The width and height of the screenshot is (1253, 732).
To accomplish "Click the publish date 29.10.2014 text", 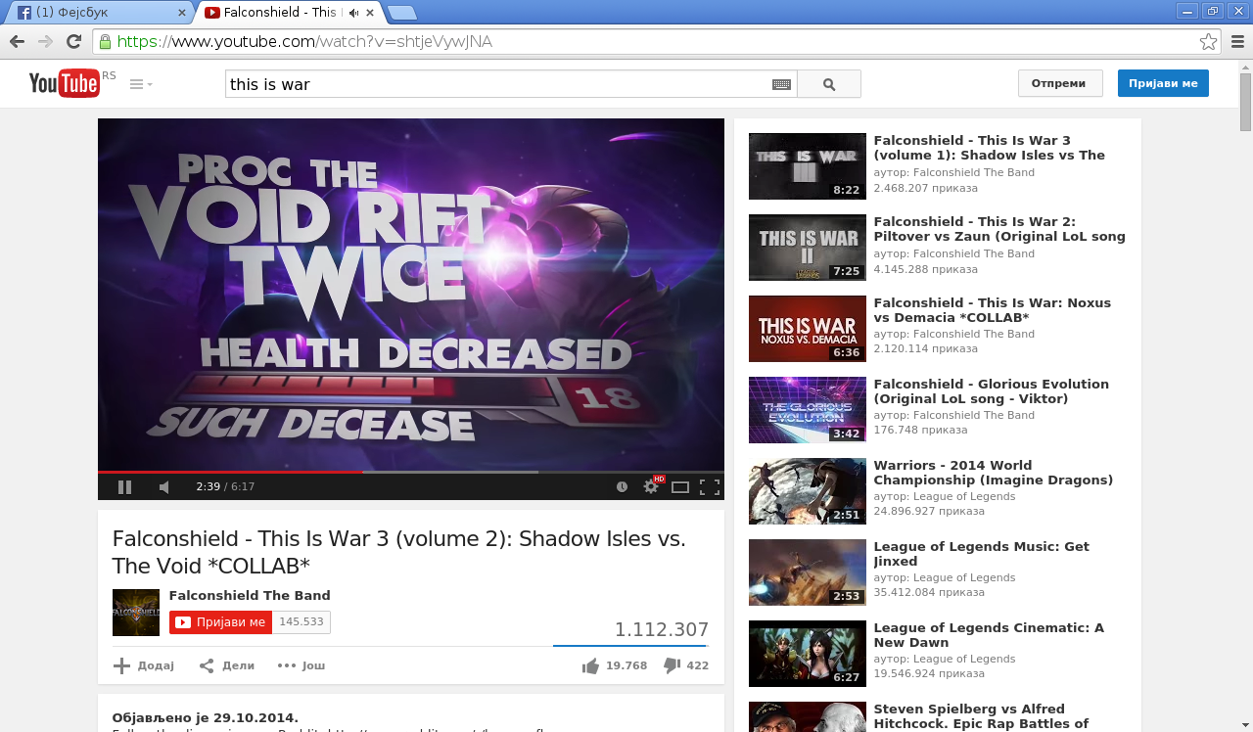I will 206,718.
